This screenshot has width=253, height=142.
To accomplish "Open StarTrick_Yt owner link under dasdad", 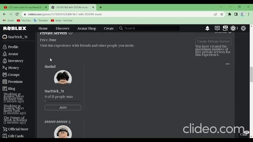I will (54, 91).
